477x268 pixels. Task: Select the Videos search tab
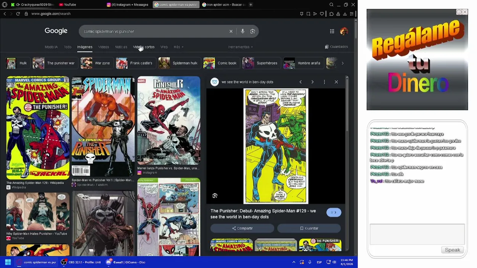click(x=103, y=47)
